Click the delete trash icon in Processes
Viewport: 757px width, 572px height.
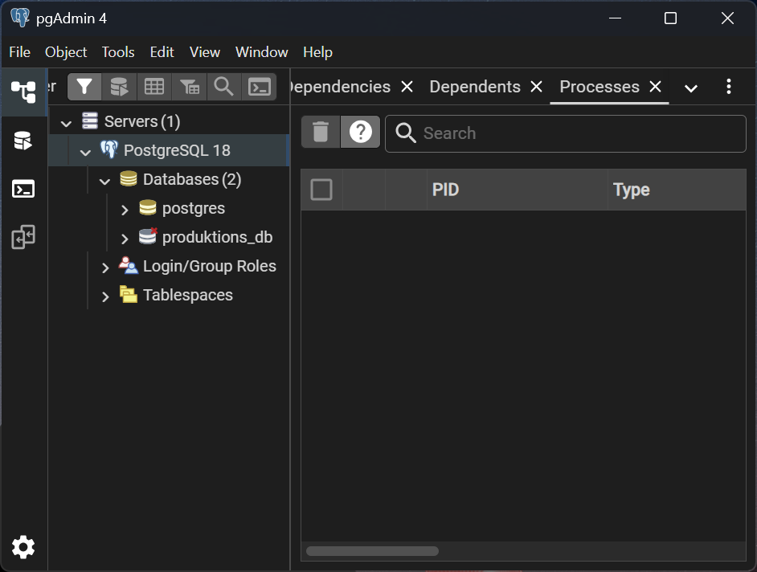point(321,133)
